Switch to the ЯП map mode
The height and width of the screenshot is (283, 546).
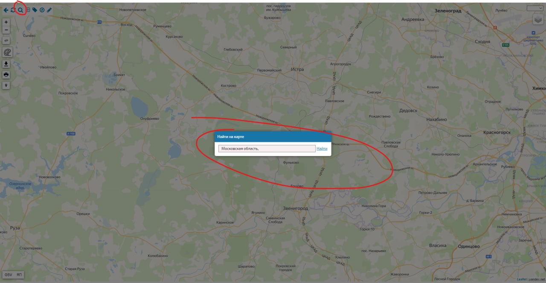pyautogui.click(x=19, y=275)
